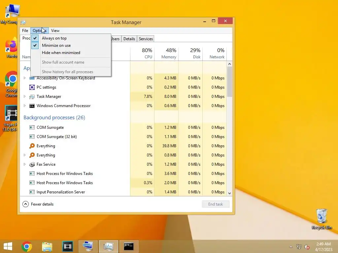Open the File menu
This screenshot has height=253, width=338.
coord(25,31)
